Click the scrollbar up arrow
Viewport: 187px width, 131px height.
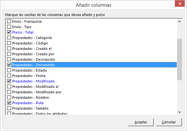click(x=179, y=21)
